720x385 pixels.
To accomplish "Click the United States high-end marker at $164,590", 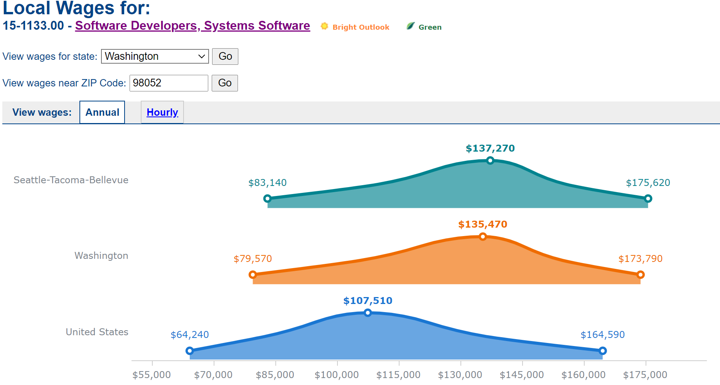I will [x=602, y=351].
